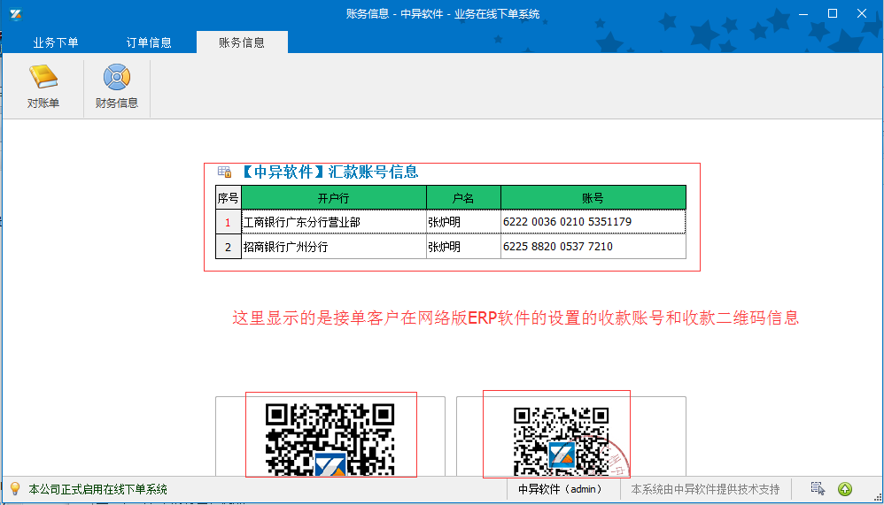The image size is (884, 505).
Task: Click the left payment QR code
Action: tap(330, 440)
